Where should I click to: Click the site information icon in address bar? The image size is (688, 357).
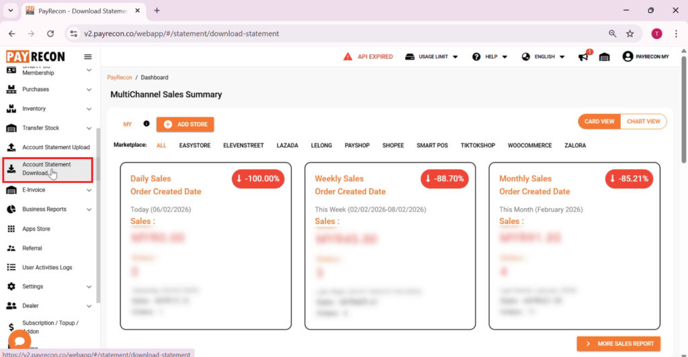pyautogui.click(x=74, y=34)
